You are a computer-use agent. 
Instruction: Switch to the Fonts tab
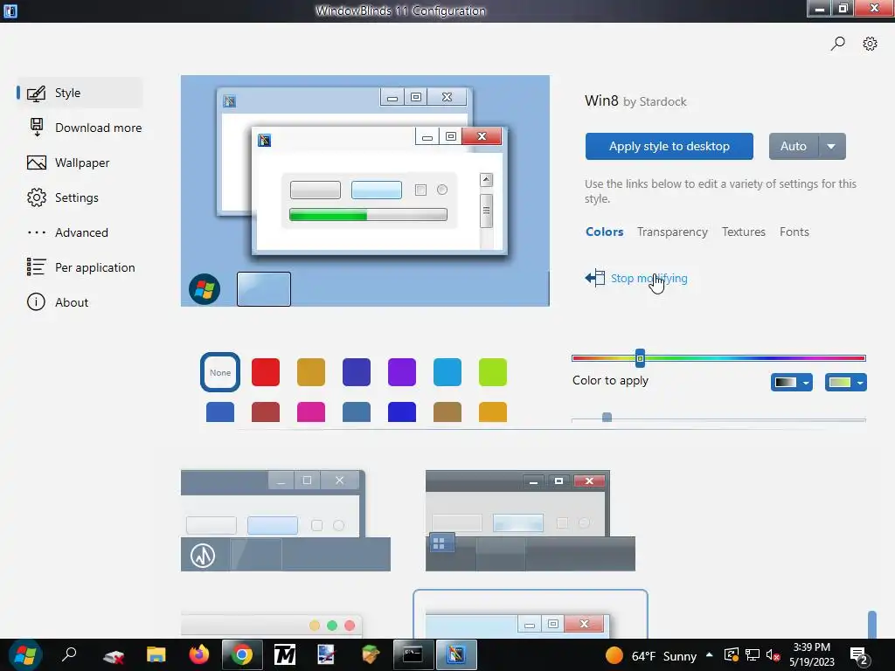click(794, 232)
